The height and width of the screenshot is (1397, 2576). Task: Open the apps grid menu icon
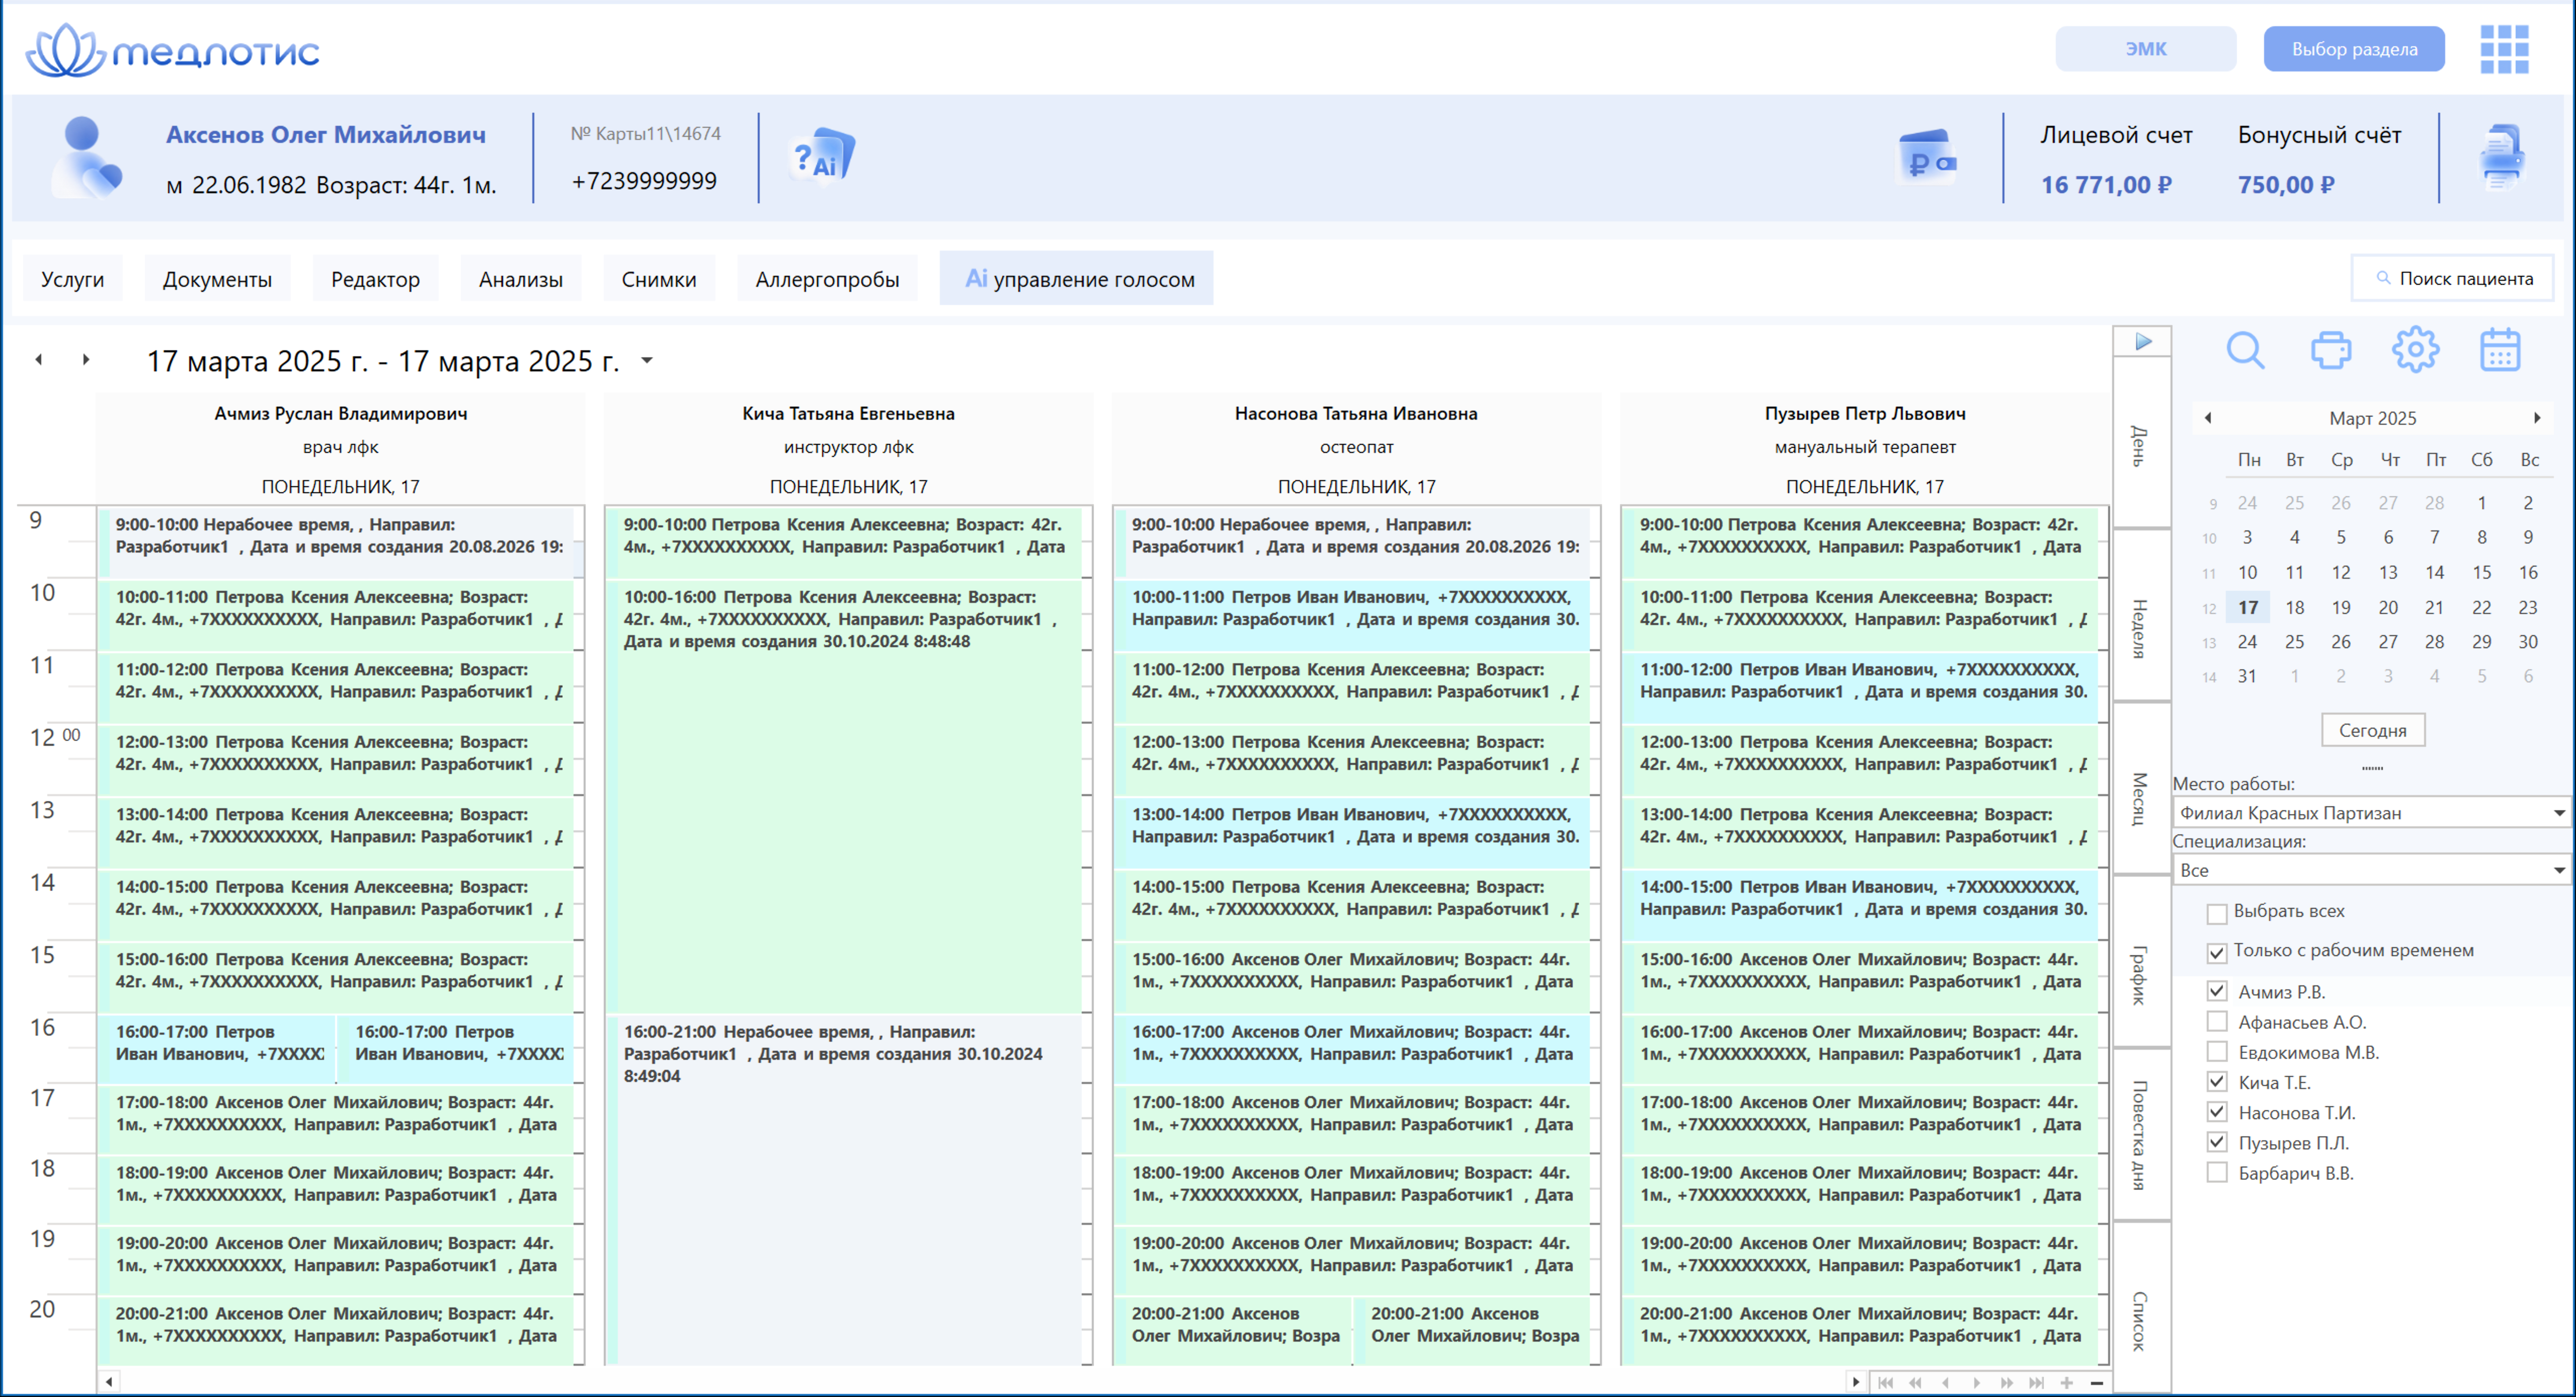(2504, 49)
